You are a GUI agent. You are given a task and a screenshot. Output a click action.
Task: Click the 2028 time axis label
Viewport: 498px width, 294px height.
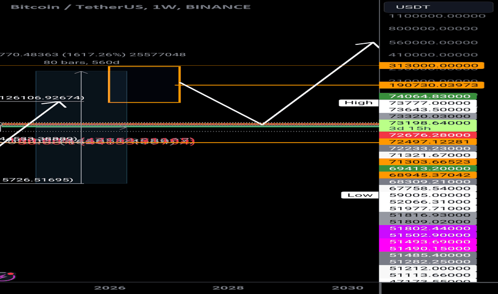coord(228,288)
